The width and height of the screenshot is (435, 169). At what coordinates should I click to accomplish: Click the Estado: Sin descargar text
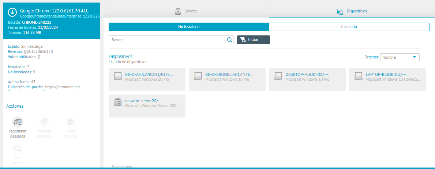pos(26,46)
